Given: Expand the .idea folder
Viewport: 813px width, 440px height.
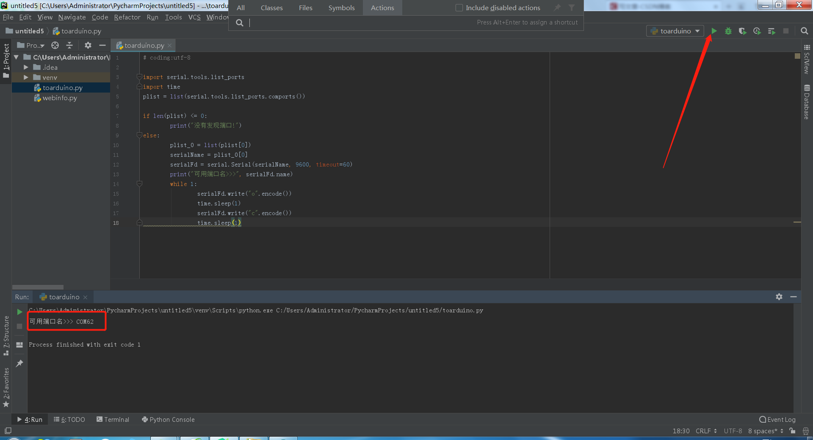Looking at the screenshot, I should point(26,67).
